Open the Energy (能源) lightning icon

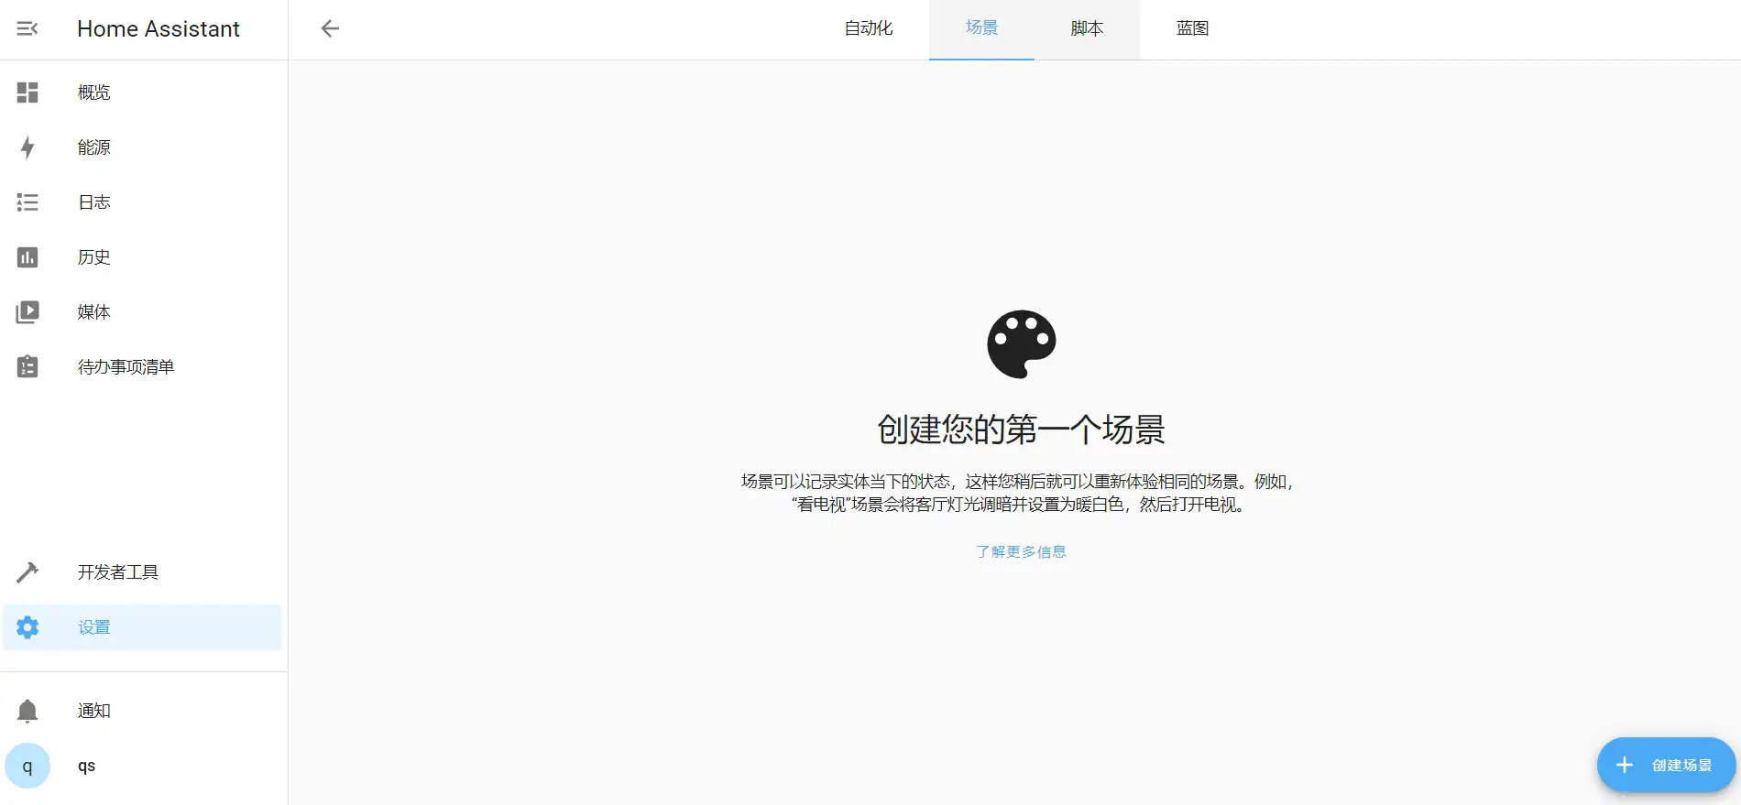[27, 147]
